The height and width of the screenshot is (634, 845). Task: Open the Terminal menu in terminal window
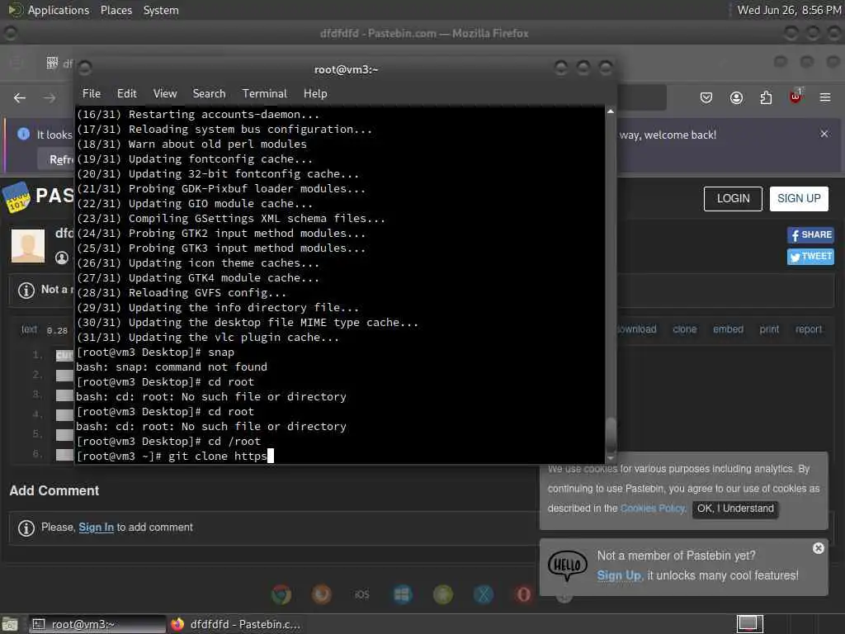(x=265, y=93)
